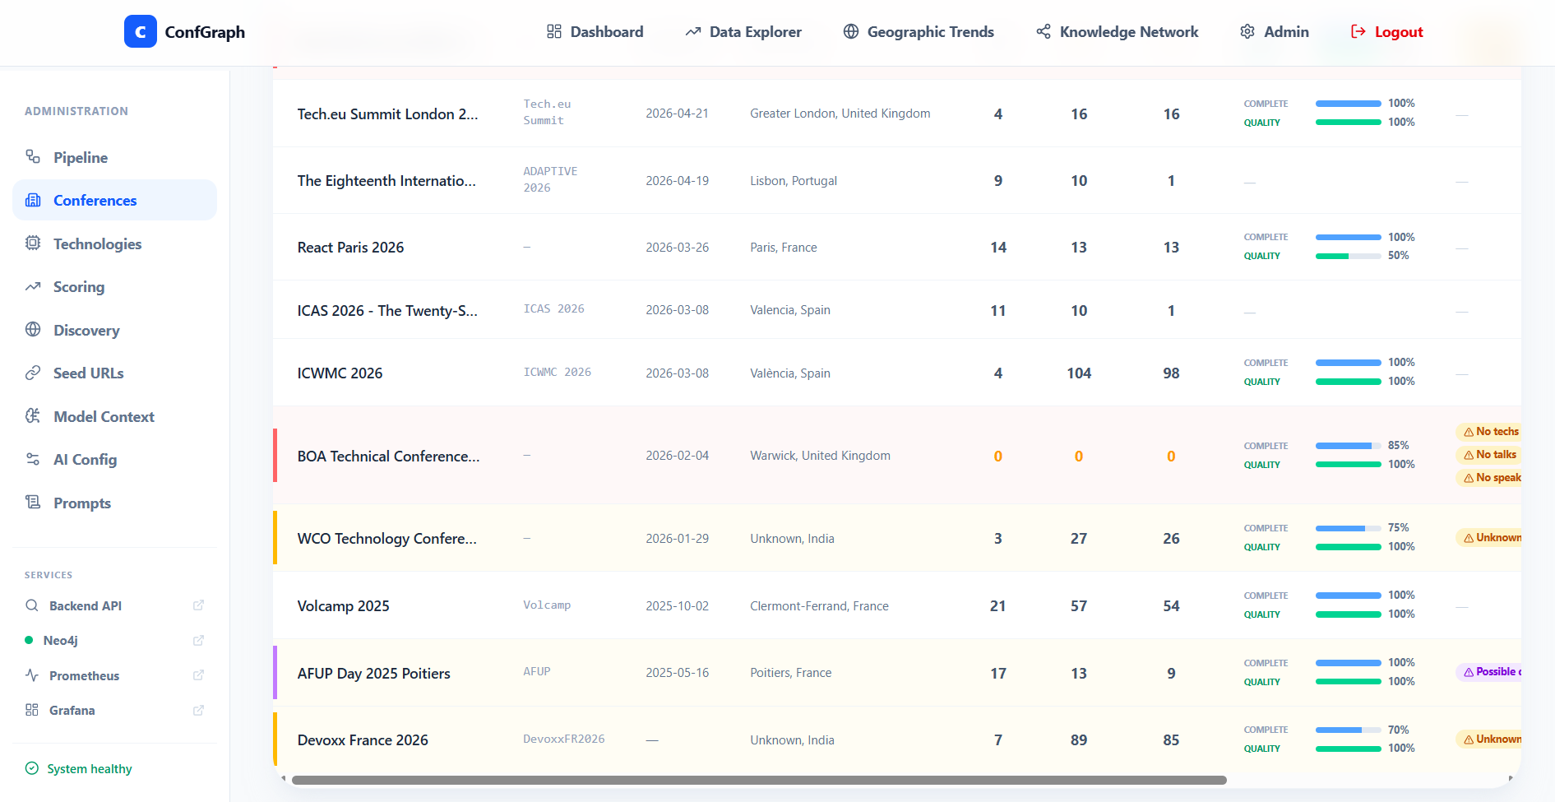Open Grafana external link icon

(198, 710)
